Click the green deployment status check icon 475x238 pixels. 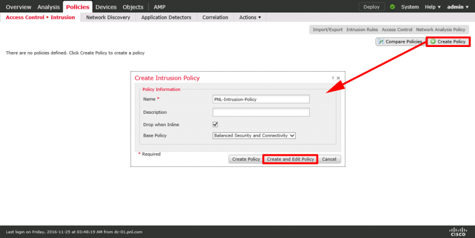pyautogui.click(x=392, y=7)
